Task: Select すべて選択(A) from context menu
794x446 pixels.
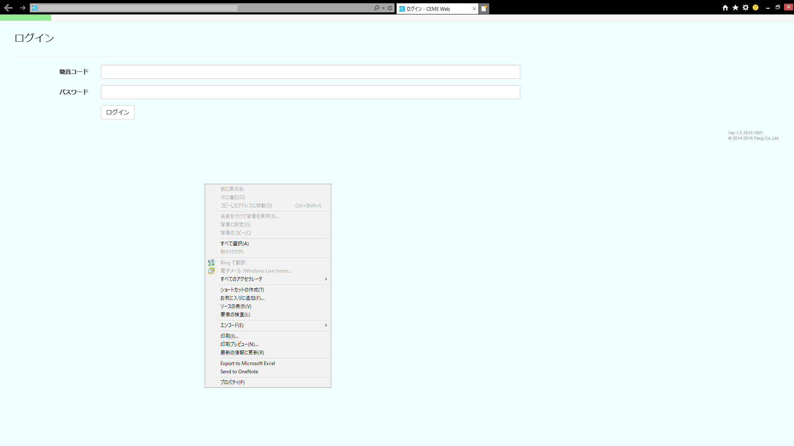Action: [234, 244]
